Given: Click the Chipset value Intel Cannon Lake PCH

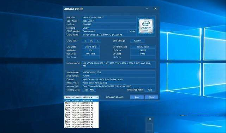Looking at the screenshot, I should tap(119, 79).
